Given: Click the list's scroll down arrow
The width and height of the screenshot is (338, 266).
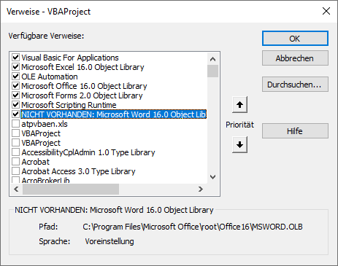Looking at the screenshot, I should coord(212,177).
